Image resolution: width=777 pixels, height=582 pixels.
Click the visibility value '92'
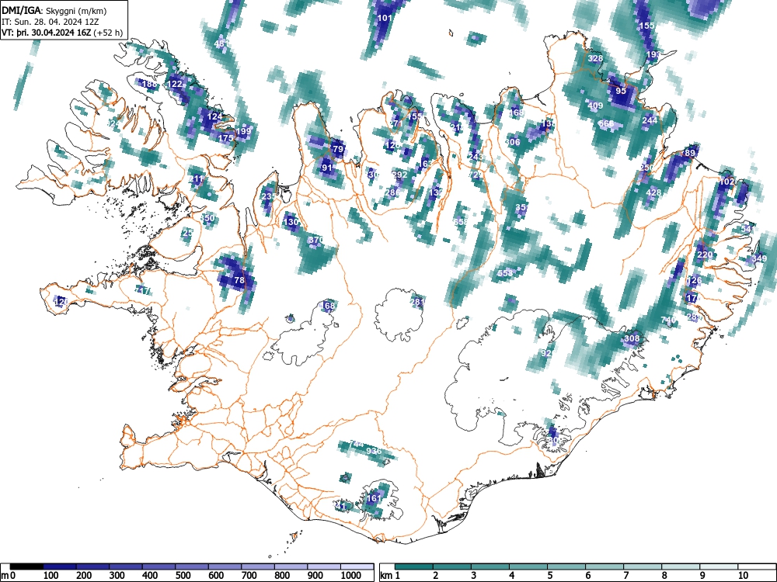click(546, 353)
